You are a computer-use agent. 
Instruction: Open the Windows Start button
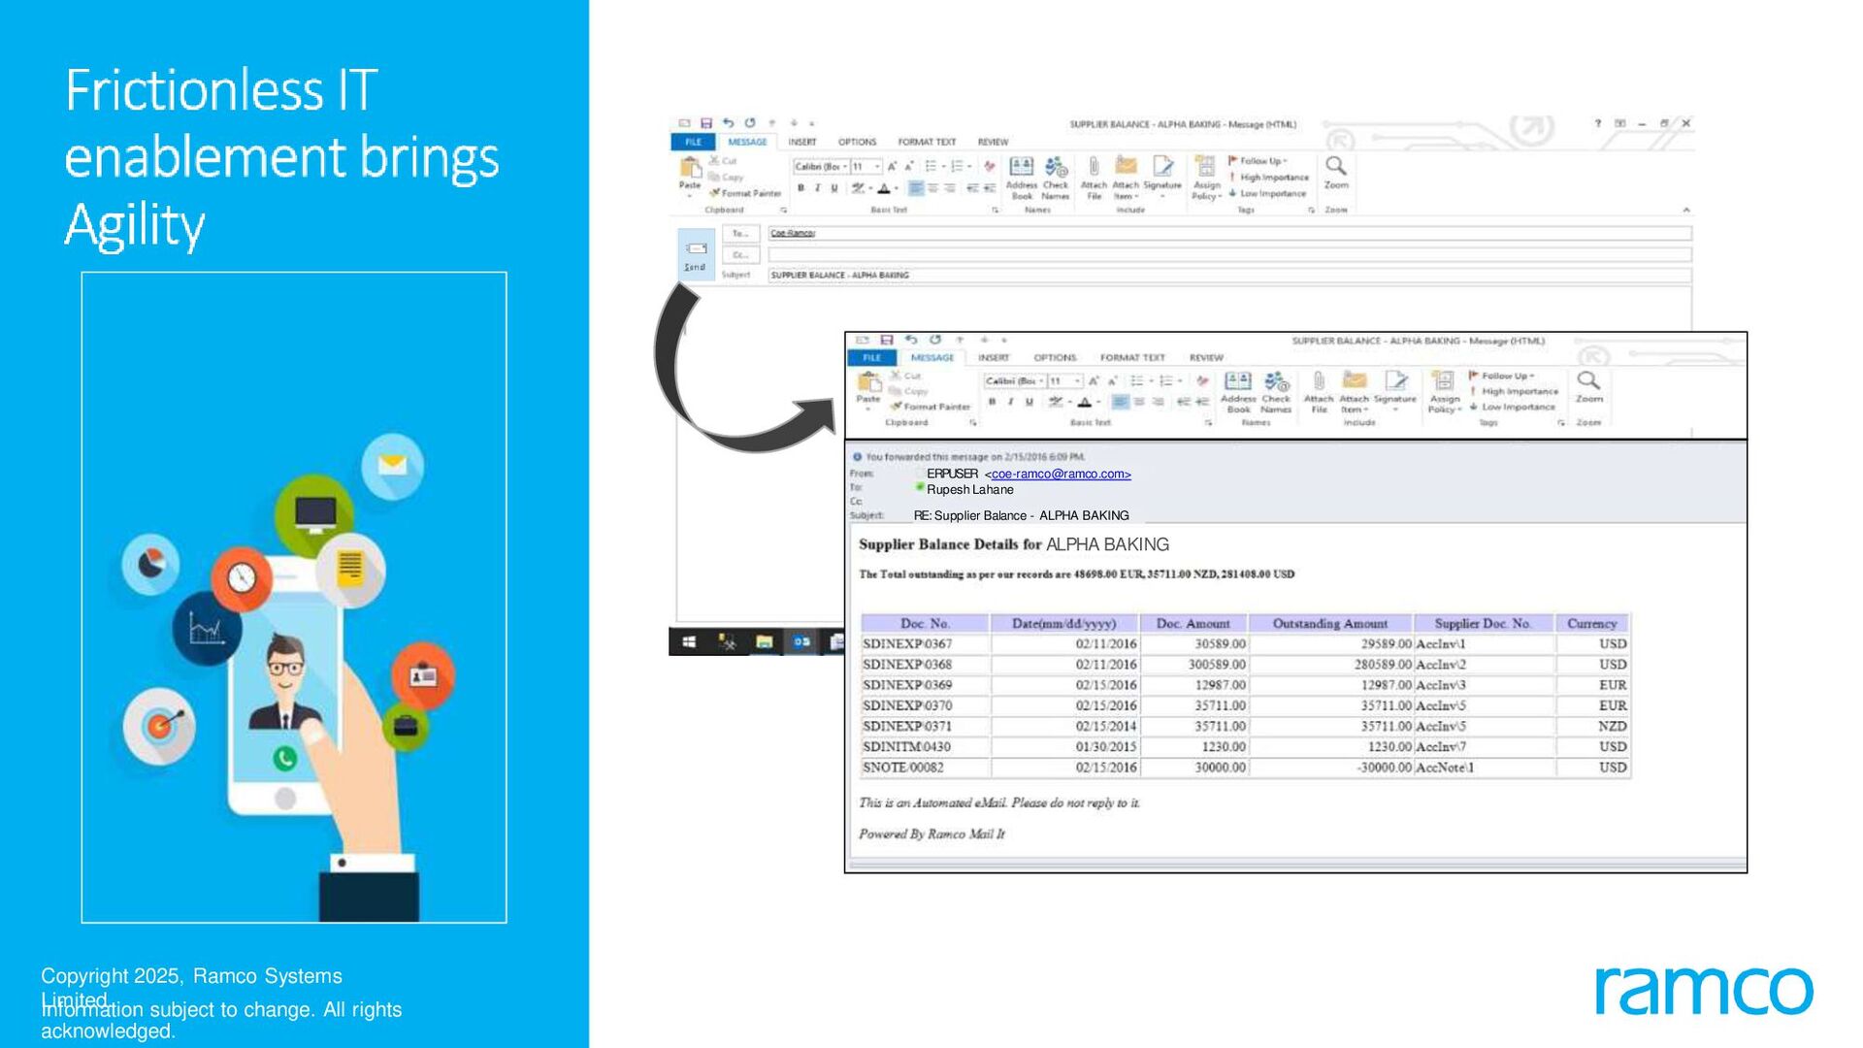pos(689,641)
